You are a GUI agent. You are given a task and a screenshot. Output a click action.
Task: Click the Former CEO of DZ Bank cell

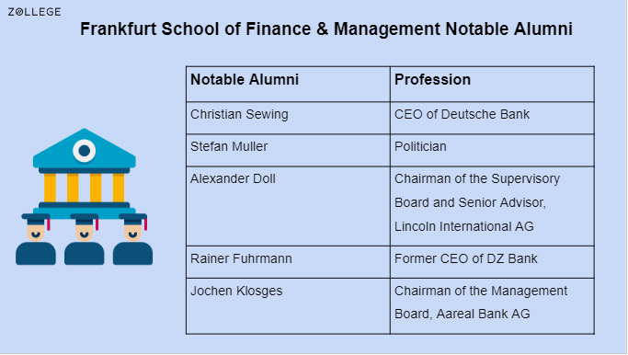click(492, 262)
